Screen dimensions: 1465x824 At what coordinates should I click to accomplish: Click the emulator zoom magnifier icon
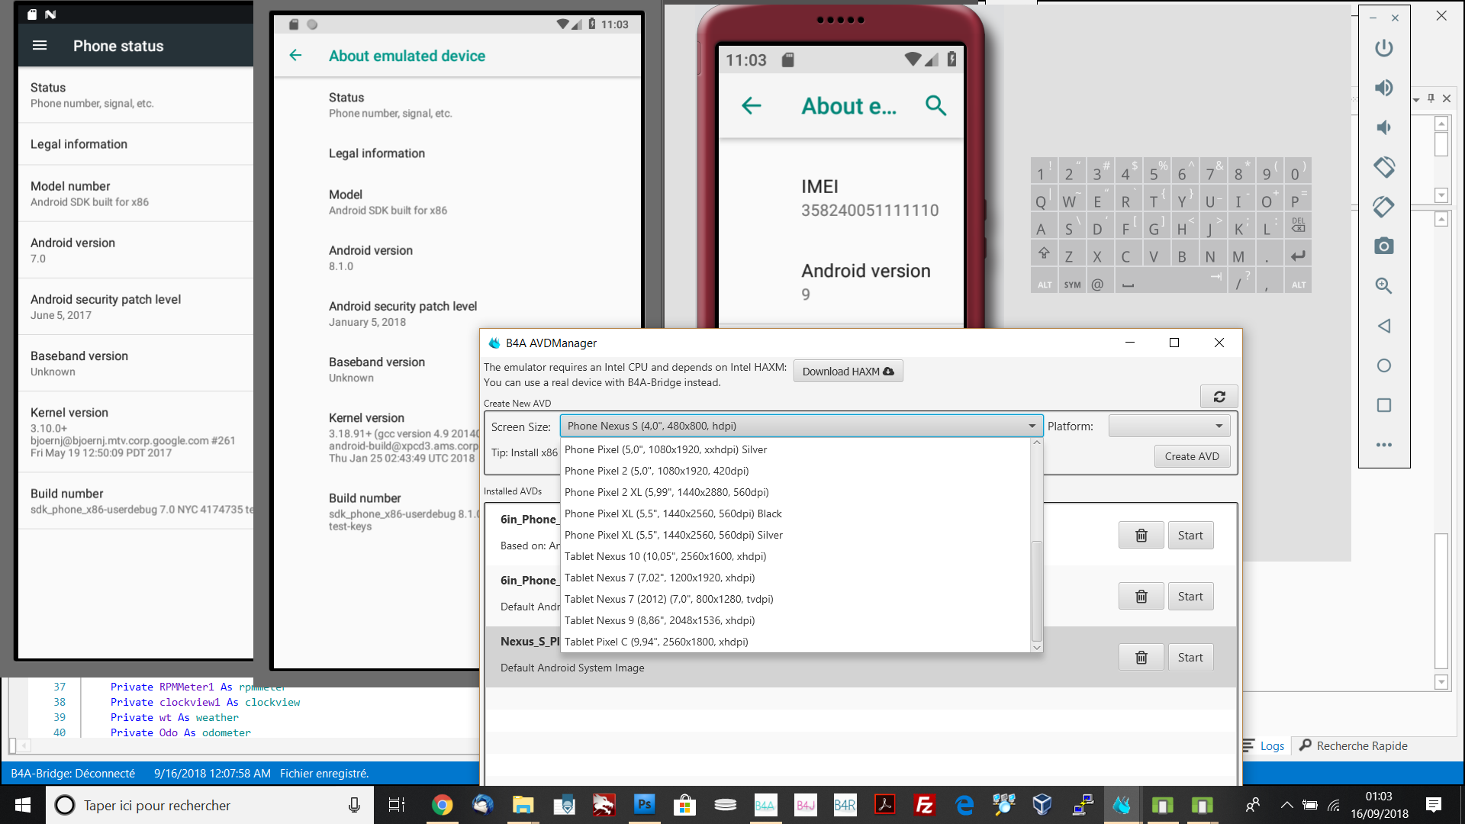click(1383, 286)
